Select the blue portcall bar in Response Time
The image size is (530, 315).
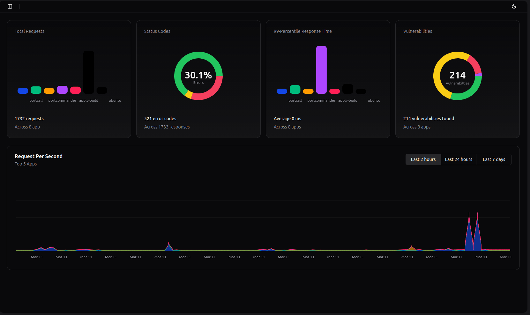[x=282, y=91]
